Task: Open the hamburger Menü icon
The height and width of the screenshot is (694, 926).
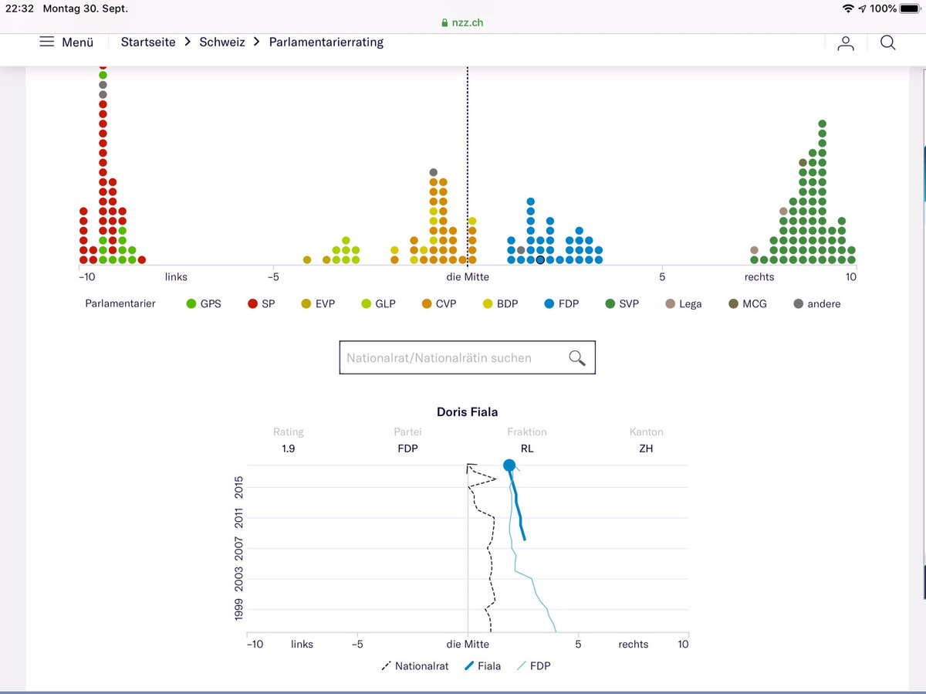Action: click(x=47, y=42)
